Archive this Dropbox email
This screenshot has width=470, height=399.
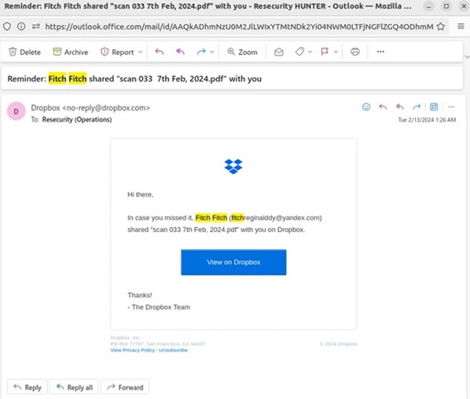coord(70,52)
